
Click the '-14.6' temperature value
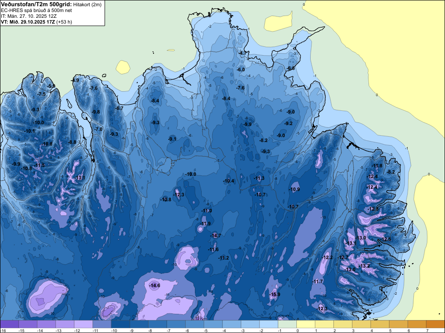coord(155,286)
